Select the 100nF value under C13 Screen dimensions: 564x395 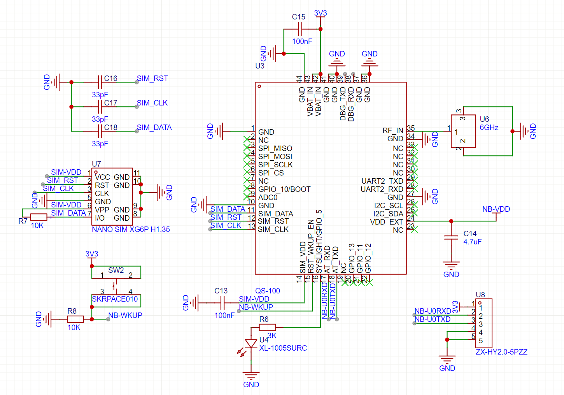point(224,315)
